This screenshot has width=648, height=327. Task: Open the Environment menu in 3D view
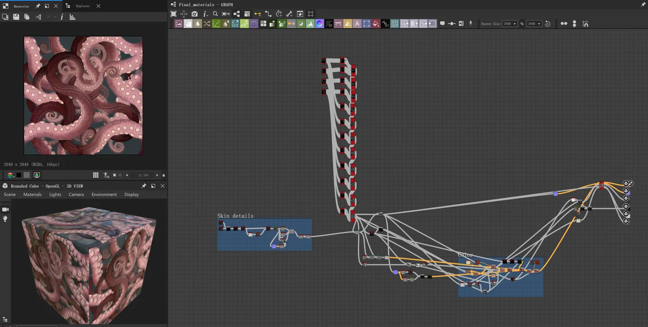point(104,194)
